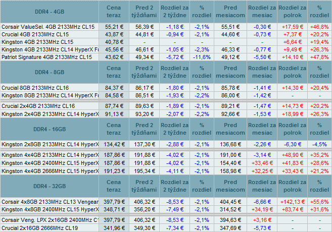Click Rozdiel za 2 týždne header in DDR4 - 16GB section
Screen dimensions: 332x232
tap(175, 129)
